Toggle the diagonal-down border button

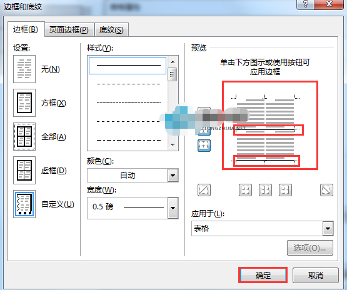pyautogui.click(x=326, y=190)
